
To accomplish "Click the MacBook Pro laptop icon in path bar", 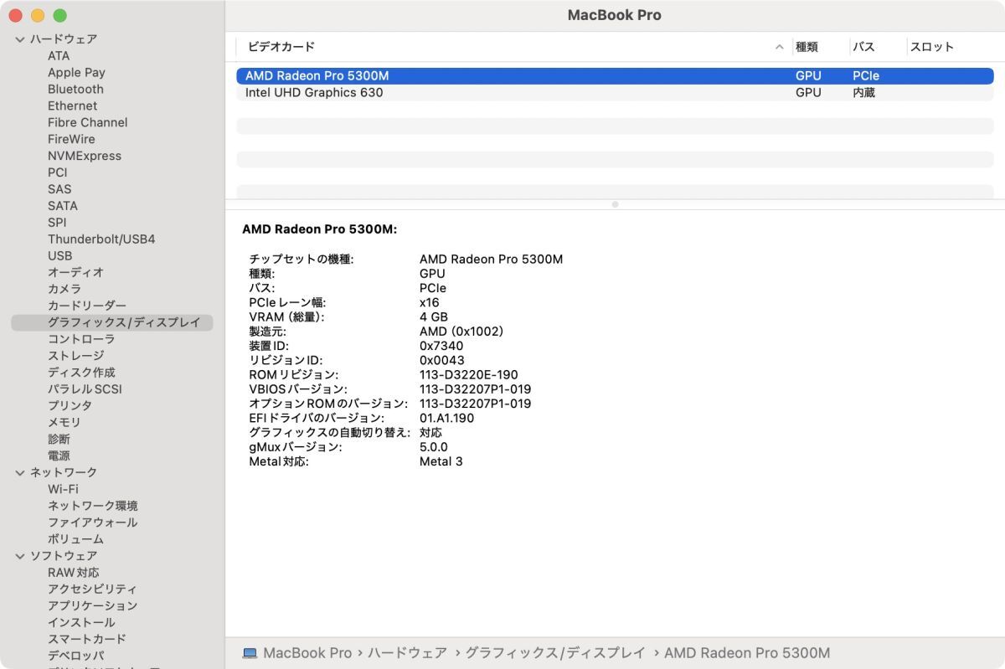I will click(250, 653).
